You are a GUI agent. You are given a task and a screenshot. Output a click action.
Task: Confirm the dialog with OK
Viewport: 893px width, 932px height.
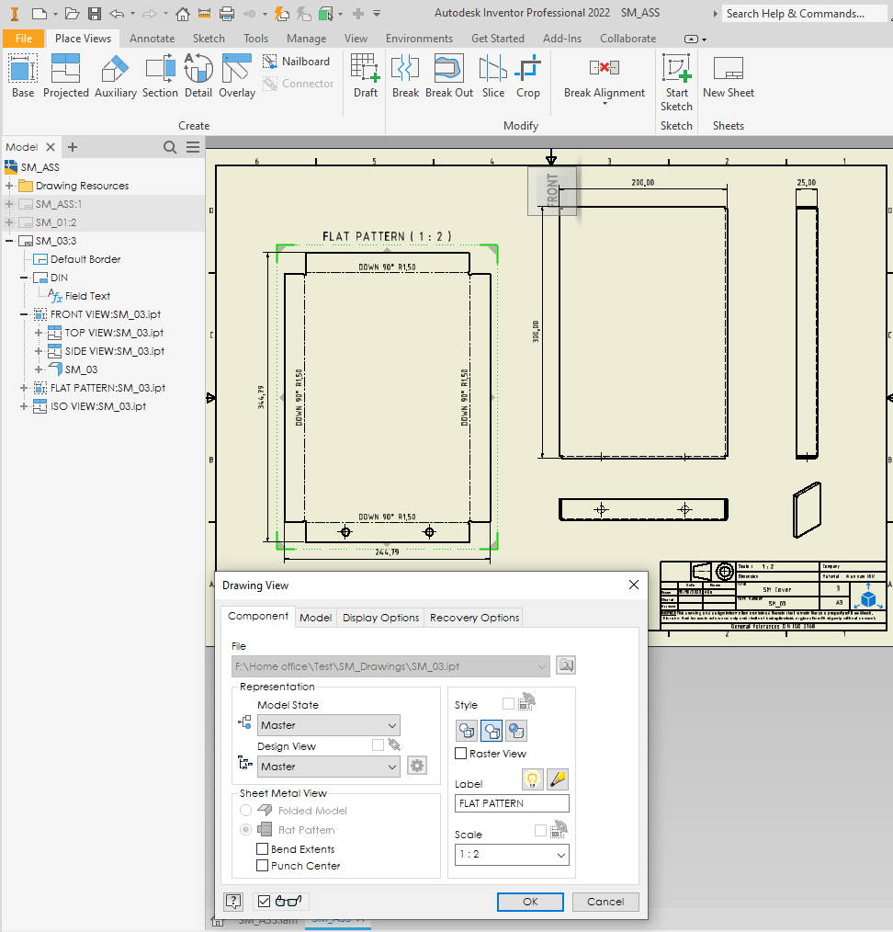click(530, 902)
